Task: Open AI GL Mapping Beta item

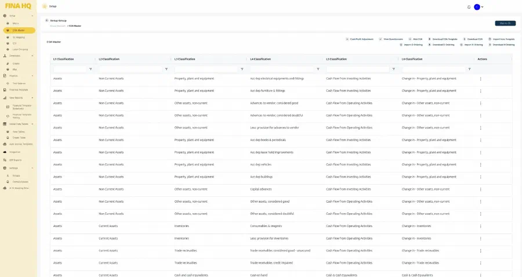Action: click(19, 188)
